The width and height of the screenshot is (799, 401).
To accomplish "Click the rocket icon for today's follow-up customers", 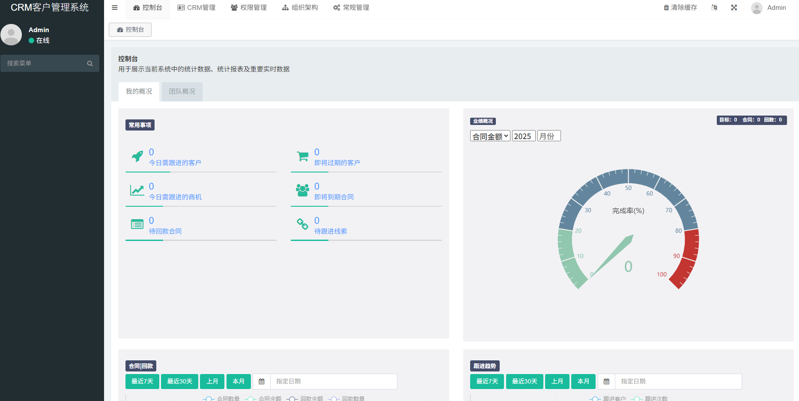I will tap(137, 156).
